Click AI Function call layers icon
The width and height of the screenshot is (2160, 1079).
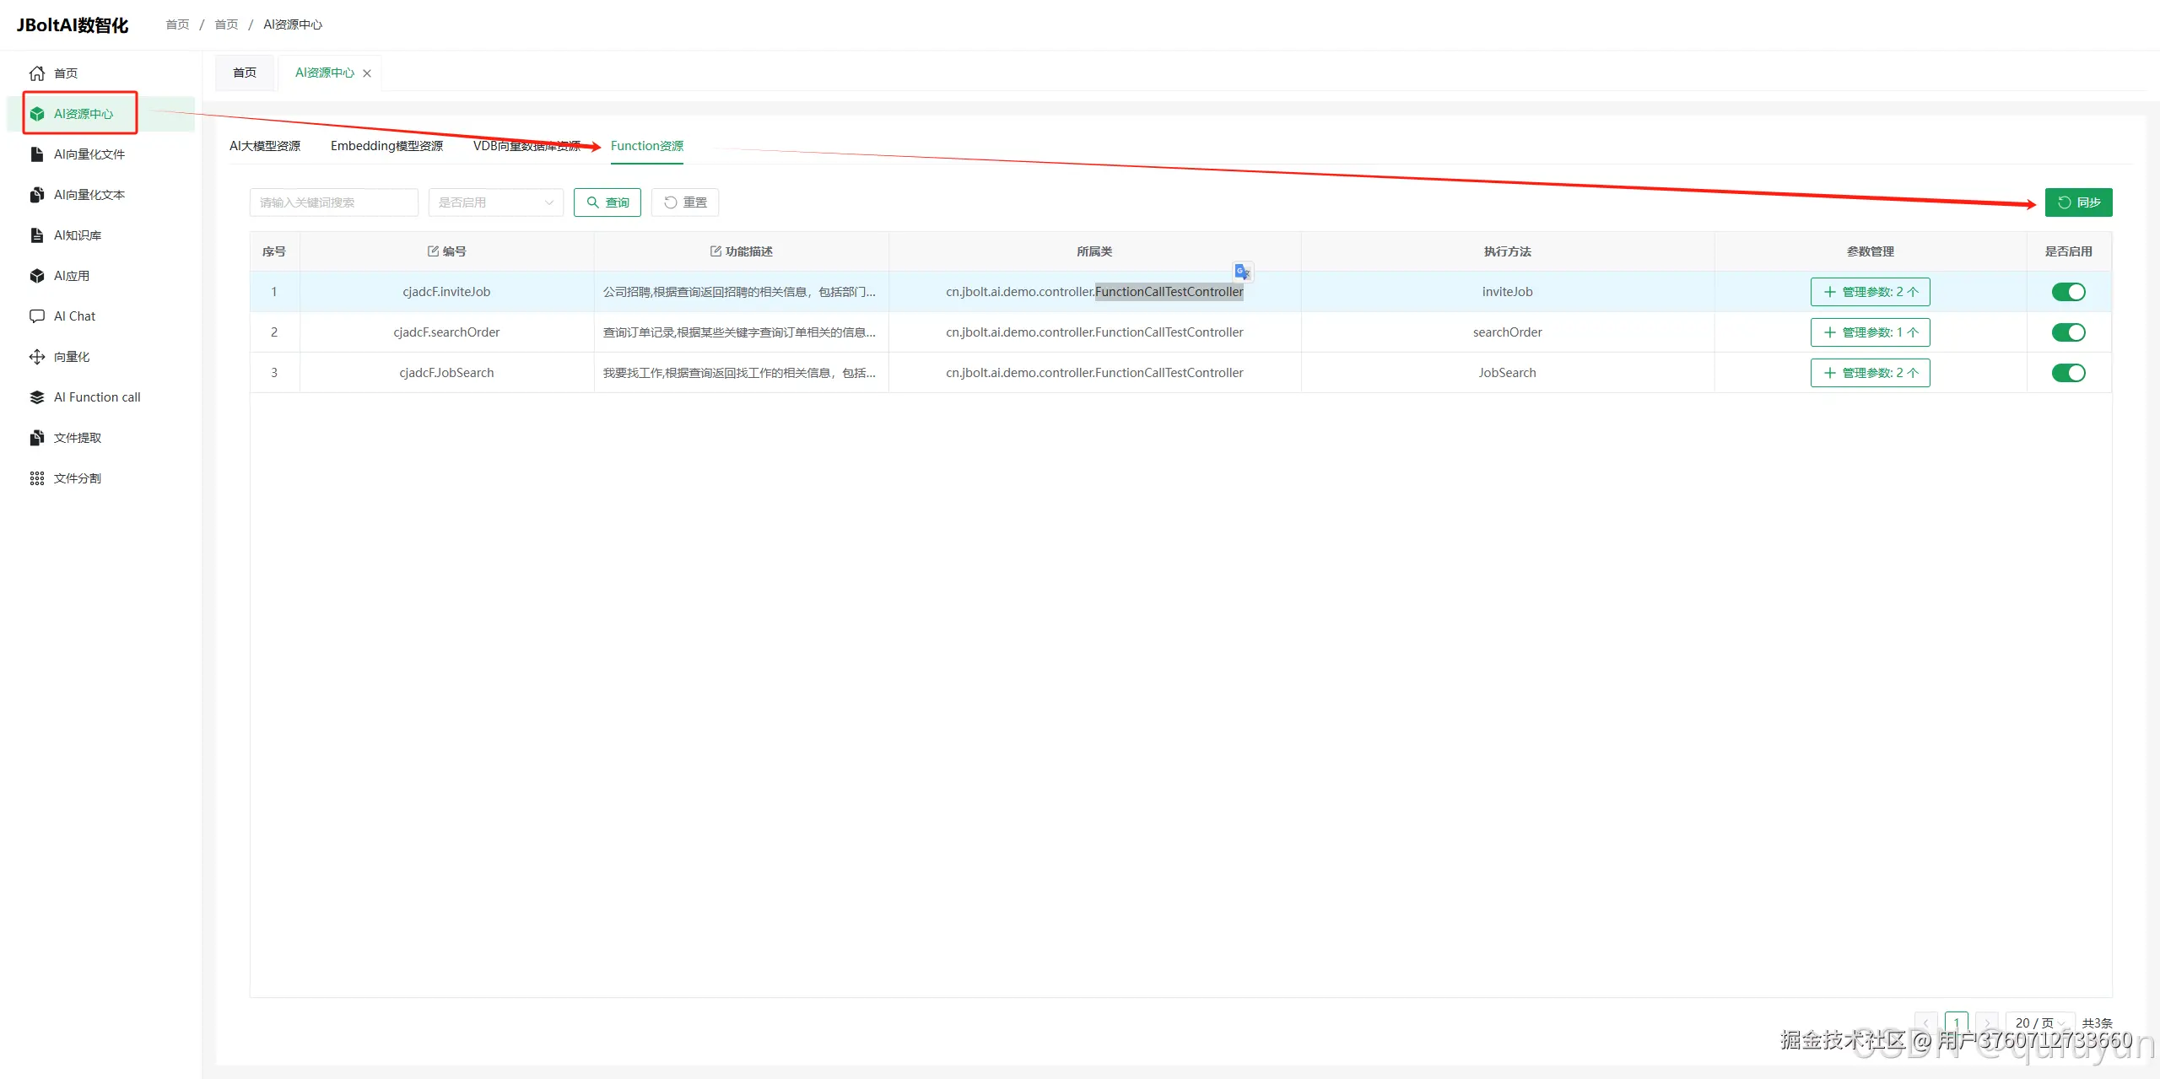coord(37,397)
